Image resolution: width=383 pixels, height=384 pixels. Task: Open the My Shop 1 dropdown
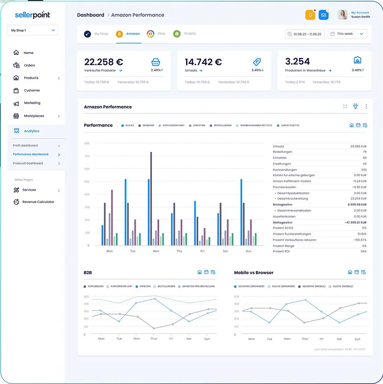33,30
